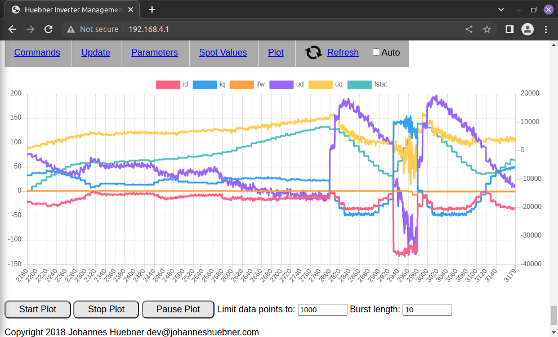Screen dimensions: 558x337
Task: Go back using browser back arrow
Action: [x=12, y=29]
